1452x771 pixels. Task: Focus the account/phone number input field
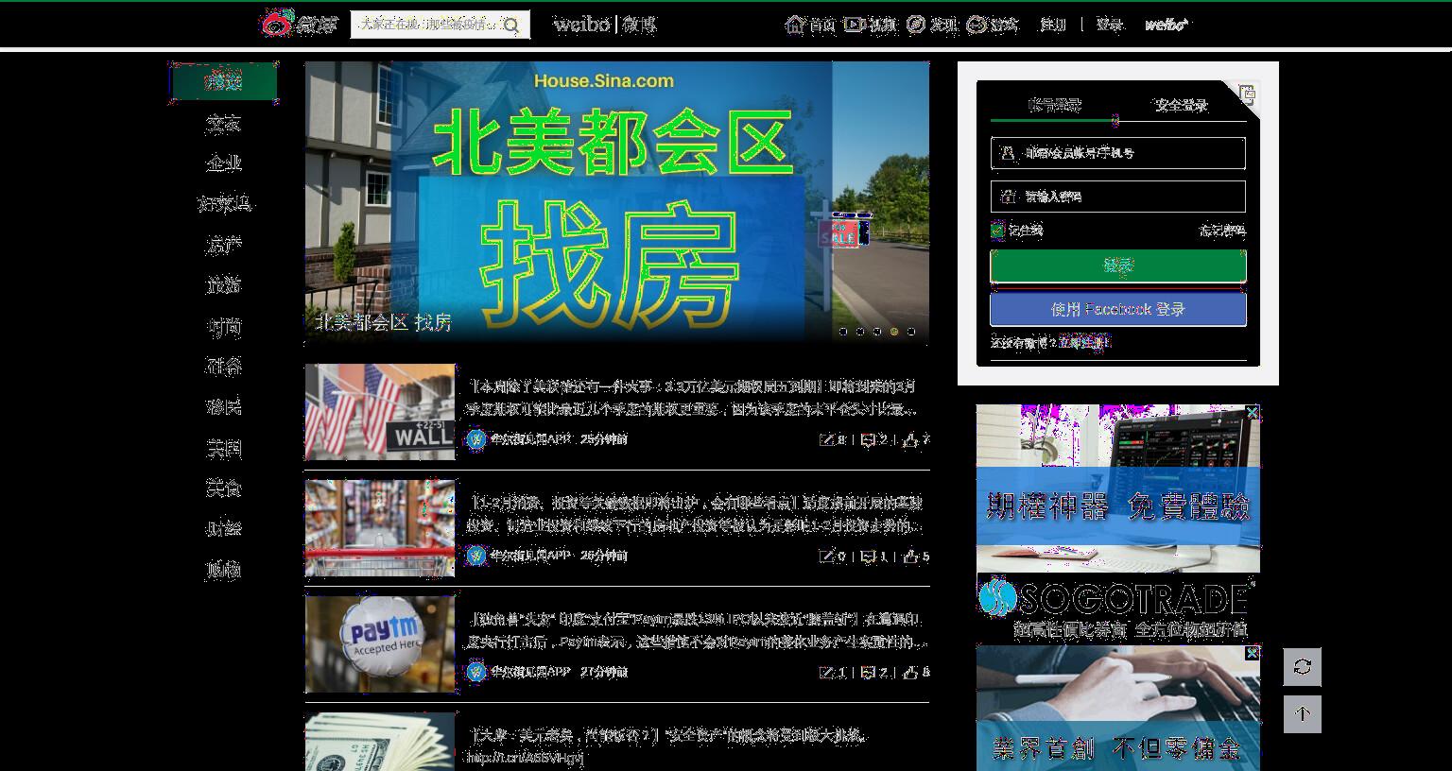coord(1118,153)
